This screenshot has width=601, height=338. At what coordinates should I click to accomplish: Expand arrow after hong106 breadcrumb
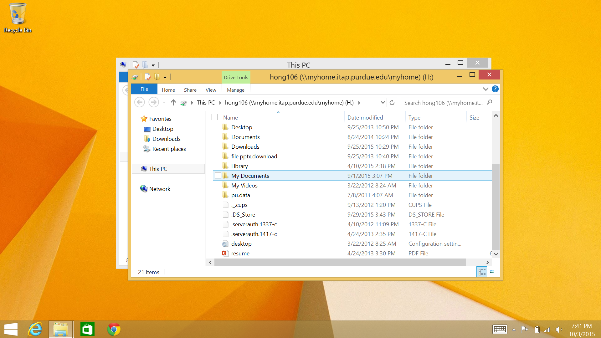[359, 103]
